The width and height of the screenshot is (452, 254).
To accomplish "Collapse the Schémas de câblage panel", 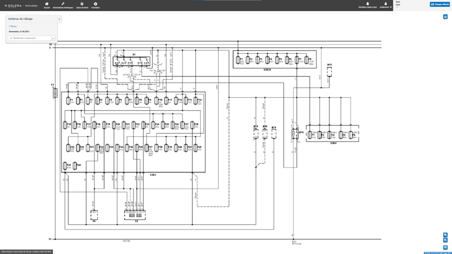I will click(x=59, y=19).
